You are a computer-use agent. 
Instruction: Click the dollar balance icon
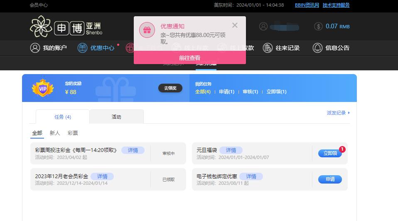coord(318,27)
